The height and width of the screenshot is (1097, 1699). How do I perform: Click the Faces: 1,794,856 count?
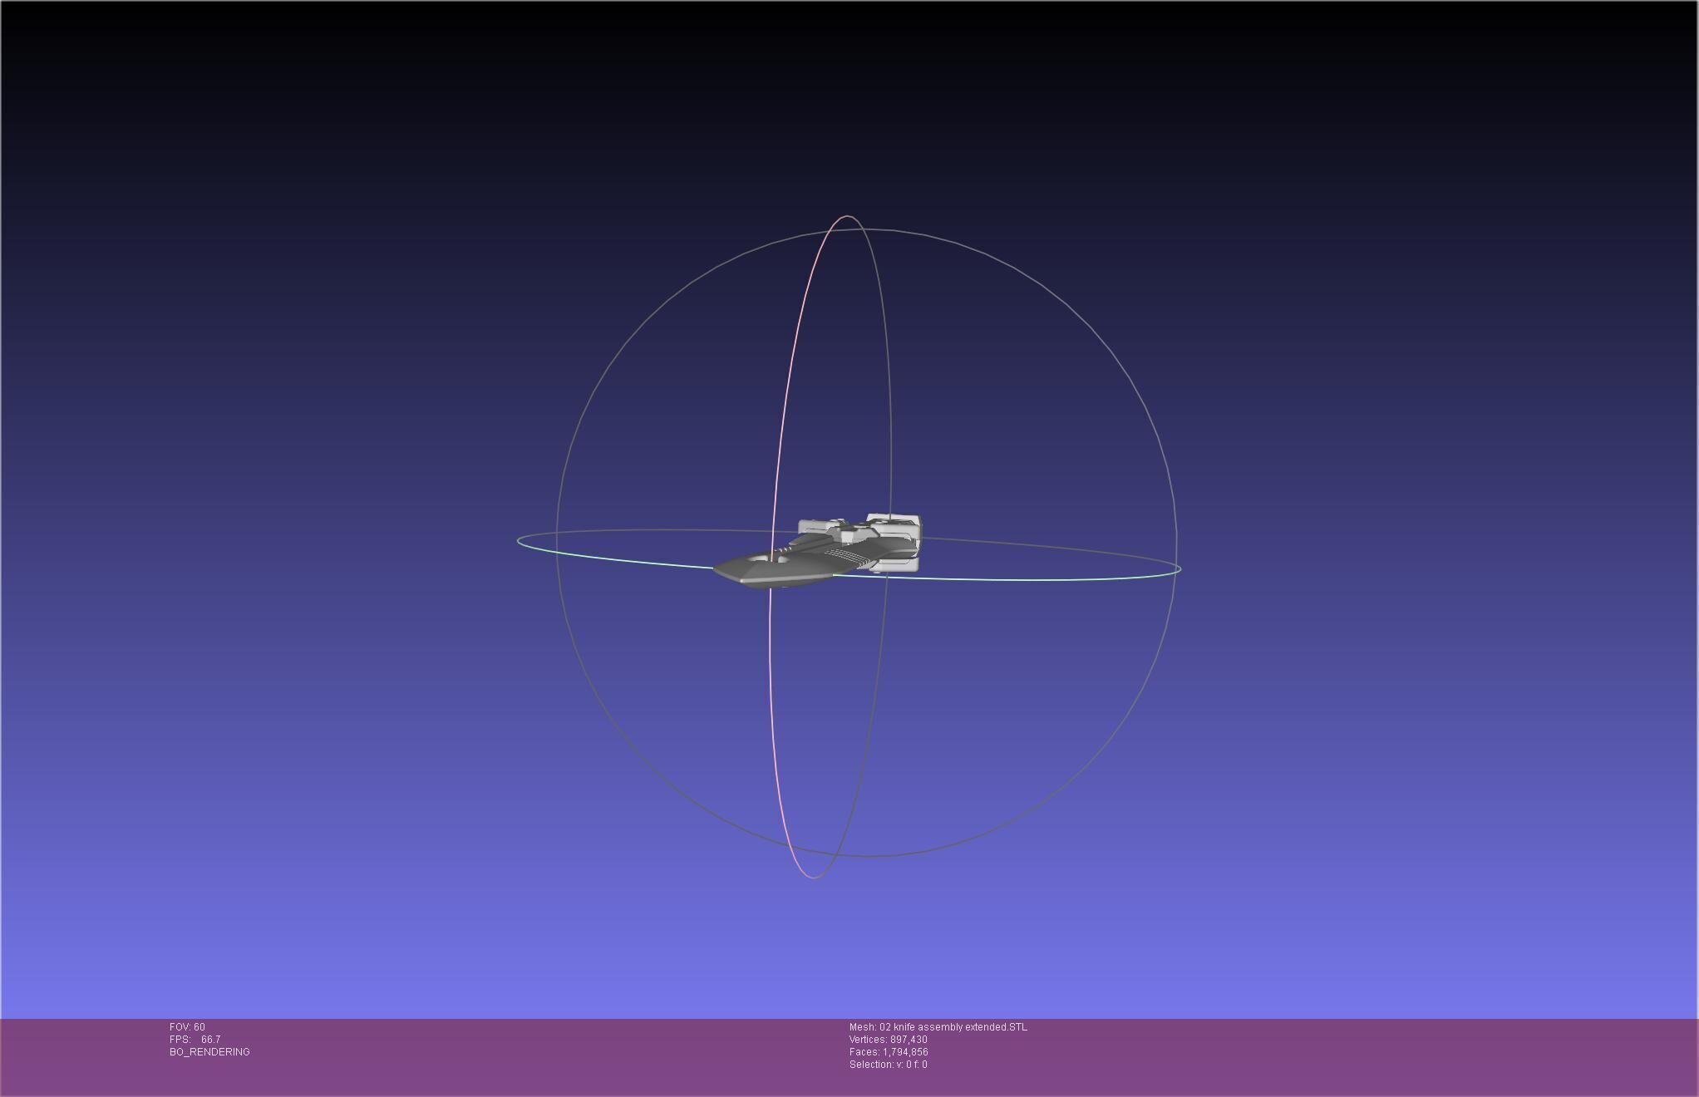pyautogui.click(x=889, y=1052)
